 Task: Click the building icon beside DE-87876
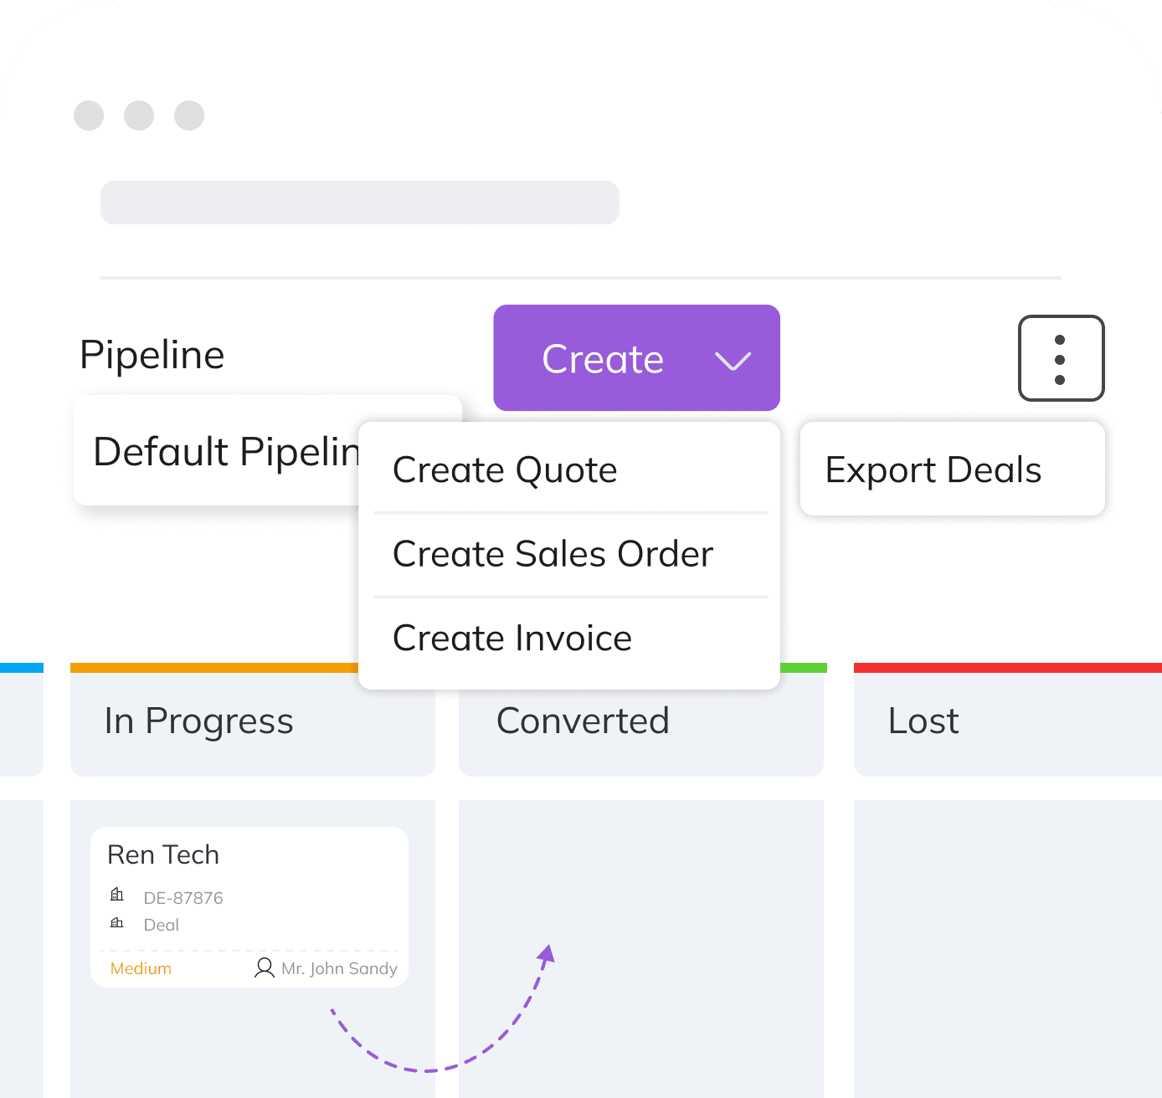point(117,895)
